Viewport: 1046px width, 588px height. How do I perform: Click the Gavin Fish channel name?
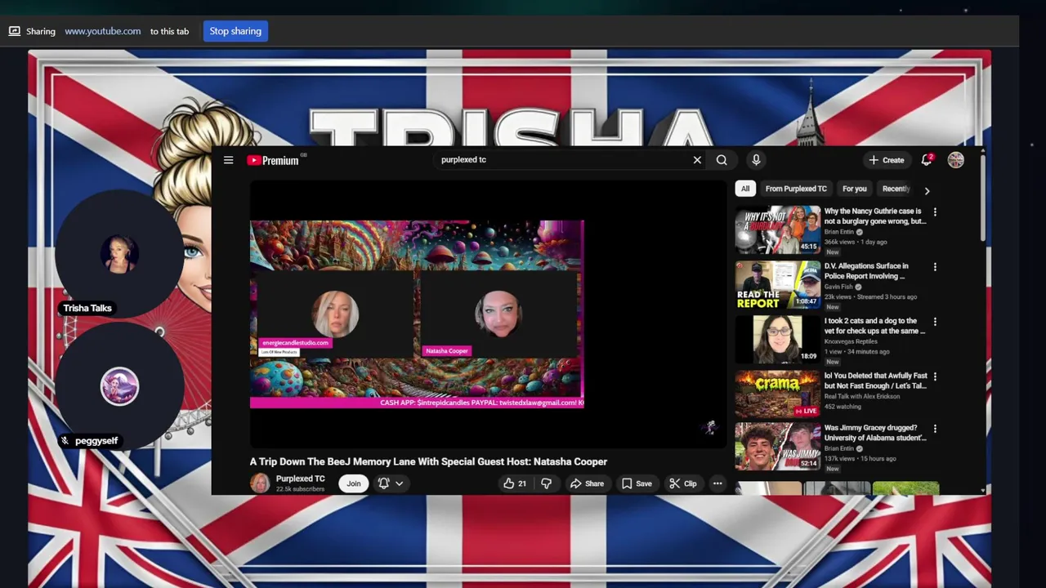[838, 287]
